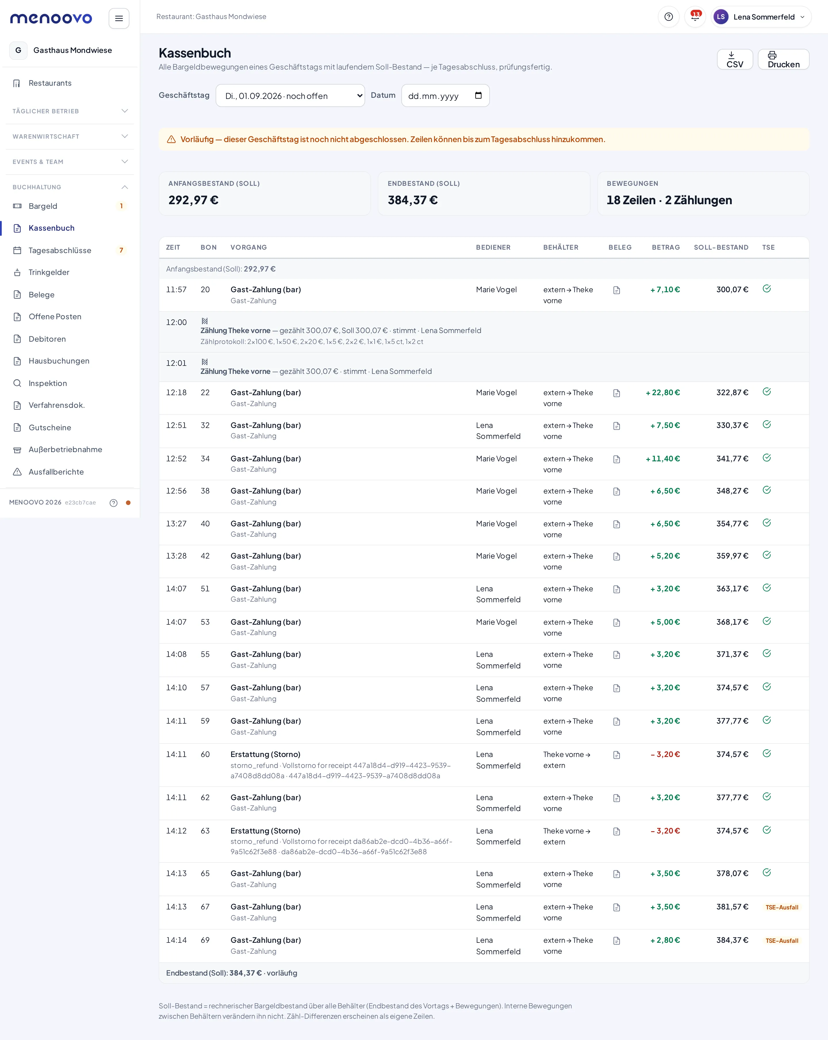Click the Datum date input field

click(445, 95)
